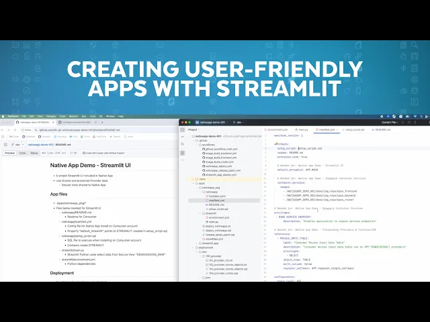Toggle the GitHub file tree side panel icon
430x322 pixels.
pyautogui.click(x=5, y=145)
